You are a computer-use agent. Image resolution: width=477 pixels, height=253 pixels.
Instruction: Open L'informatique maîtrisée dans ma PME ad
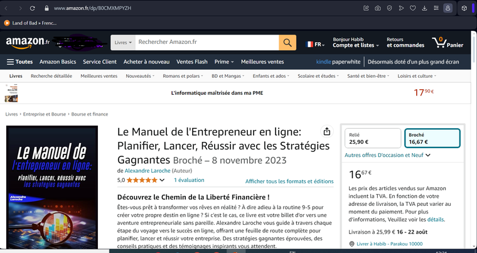[x=217, y=93]
